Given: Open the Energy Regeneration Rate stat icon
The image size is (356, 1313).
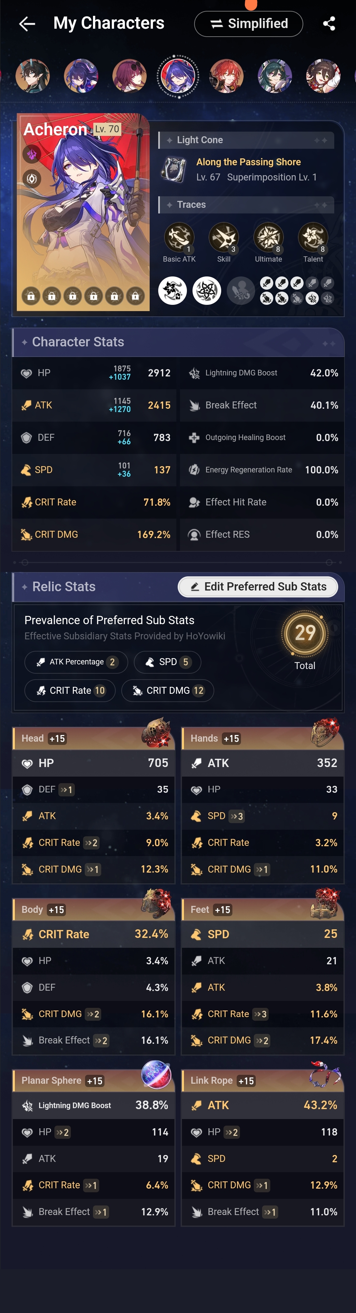Looking at the screenshot, I should [194, 469].
